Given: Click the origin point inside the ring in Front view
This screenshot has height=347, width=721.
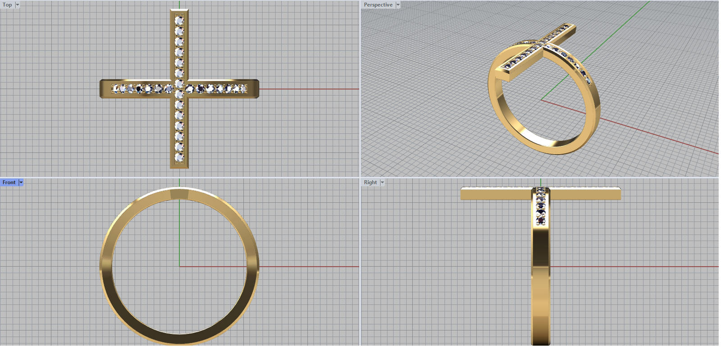Looking at the screenshot, I should click(179, 267).
